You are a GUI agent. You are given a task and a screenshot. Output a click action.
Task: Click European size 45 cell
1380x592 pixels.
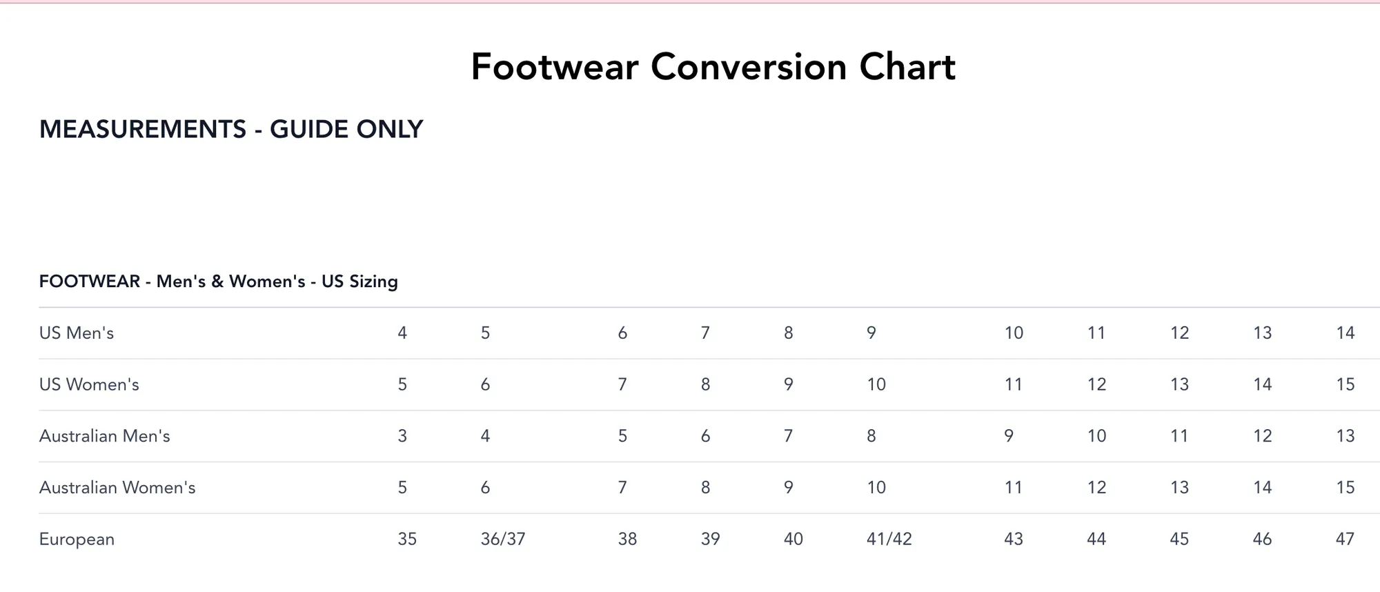1180,539
